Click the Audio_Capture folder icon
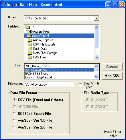 point(30,40)
